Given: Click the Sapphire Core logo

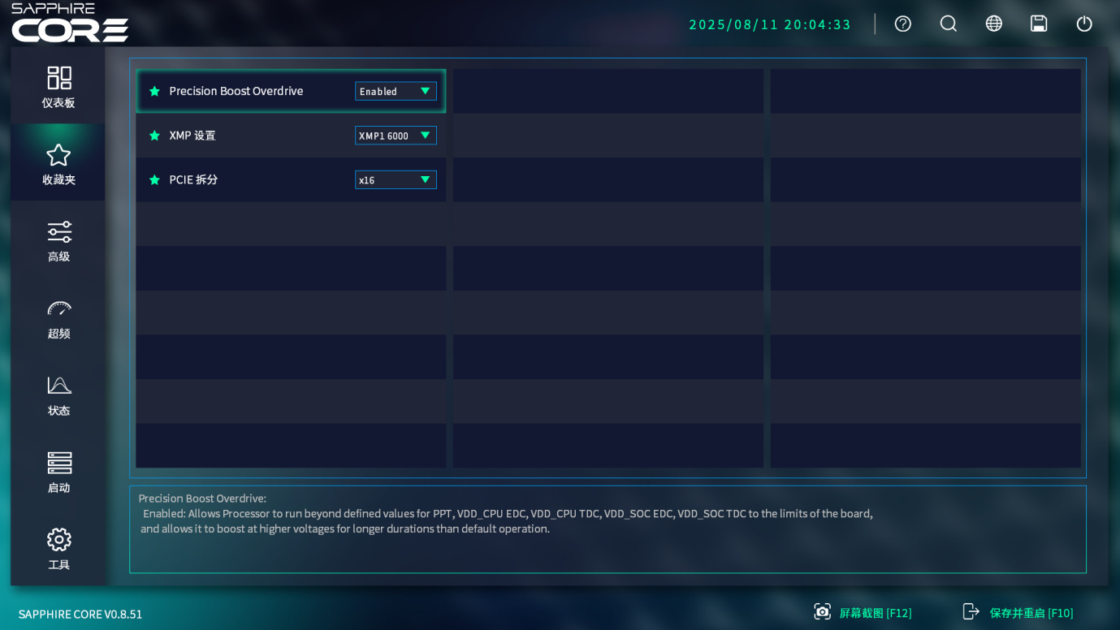Looking at the screenshot, I should click(x=70, y=23).
